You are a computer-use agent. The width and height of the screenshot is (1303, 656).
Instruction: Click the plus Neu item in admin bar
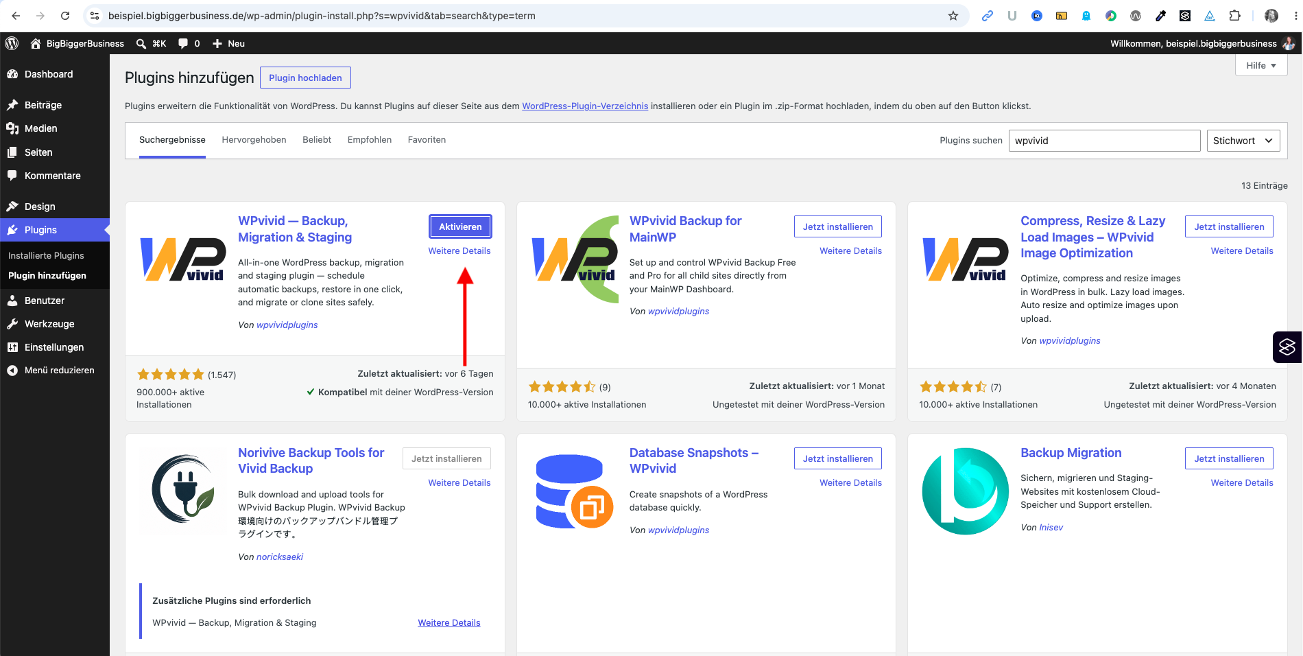[x=228, y=43]
